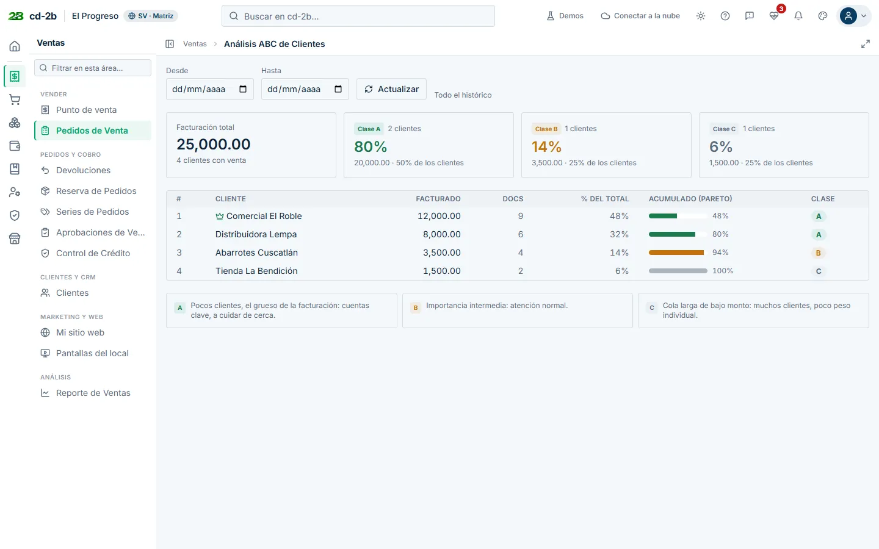Open the shopping cart module icon
The width and height of the screenshot is (879, 549).
[x=15, y=99]
